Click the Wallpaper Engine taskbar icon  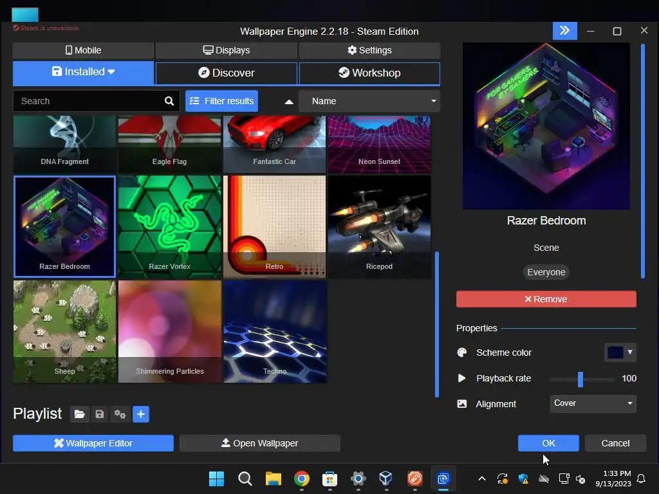click(x=443, y=479)
